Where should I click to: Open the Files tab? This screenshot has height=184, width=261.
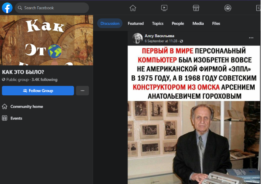pos(216,23)
